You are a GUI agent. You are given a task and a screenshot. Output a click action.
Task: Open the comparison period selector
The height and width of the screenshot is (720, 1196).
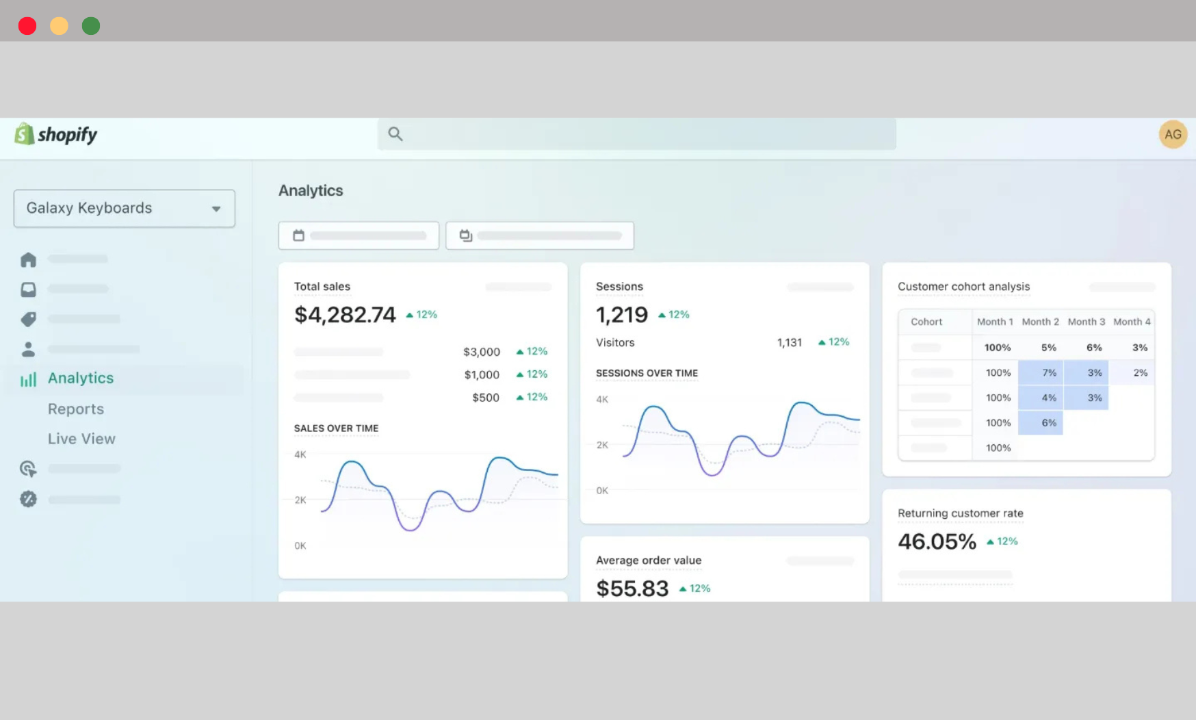pyautogui.click(x=540, y=235)
